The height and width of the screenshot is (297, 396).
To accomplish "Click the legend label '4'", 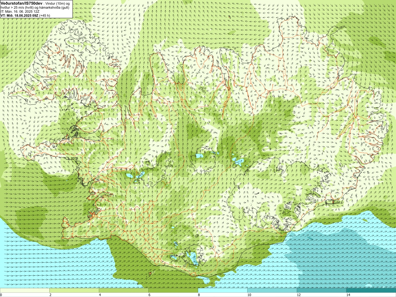I will pyautogui.click(x=100, y=295).
